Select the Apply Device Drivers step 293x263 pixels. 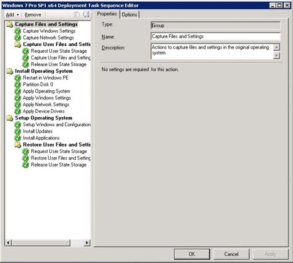click(44, 111)
